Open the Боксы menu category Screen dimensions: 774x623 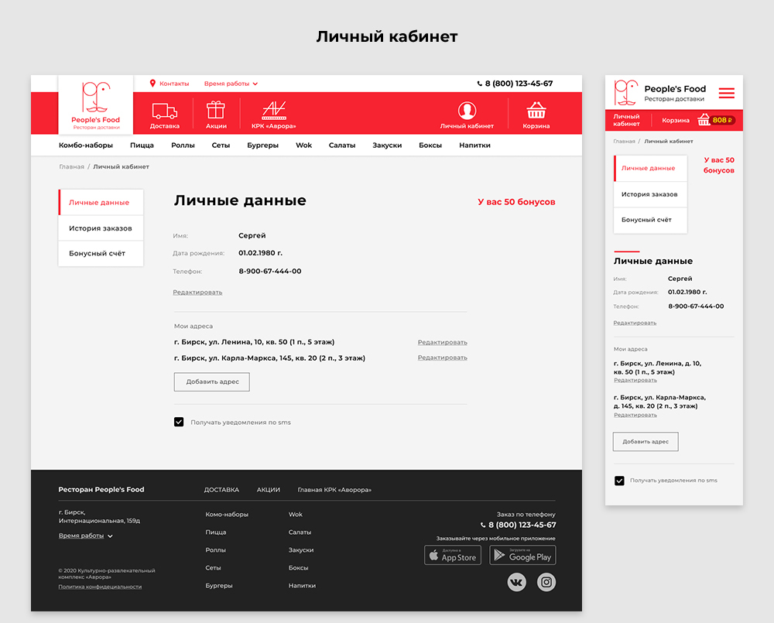click(x=430, y=145)
